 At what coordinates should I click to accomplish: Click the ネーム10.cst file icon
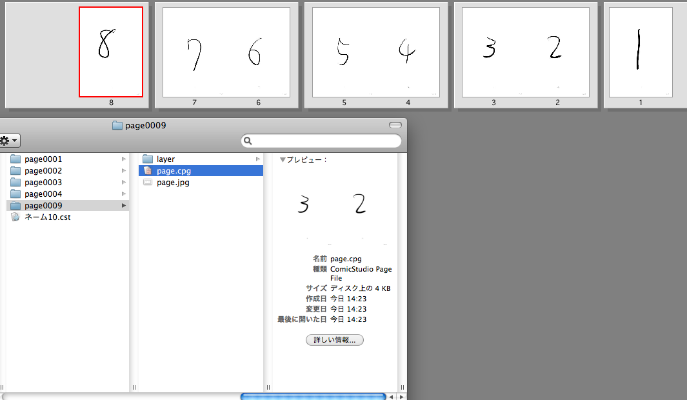15,217
